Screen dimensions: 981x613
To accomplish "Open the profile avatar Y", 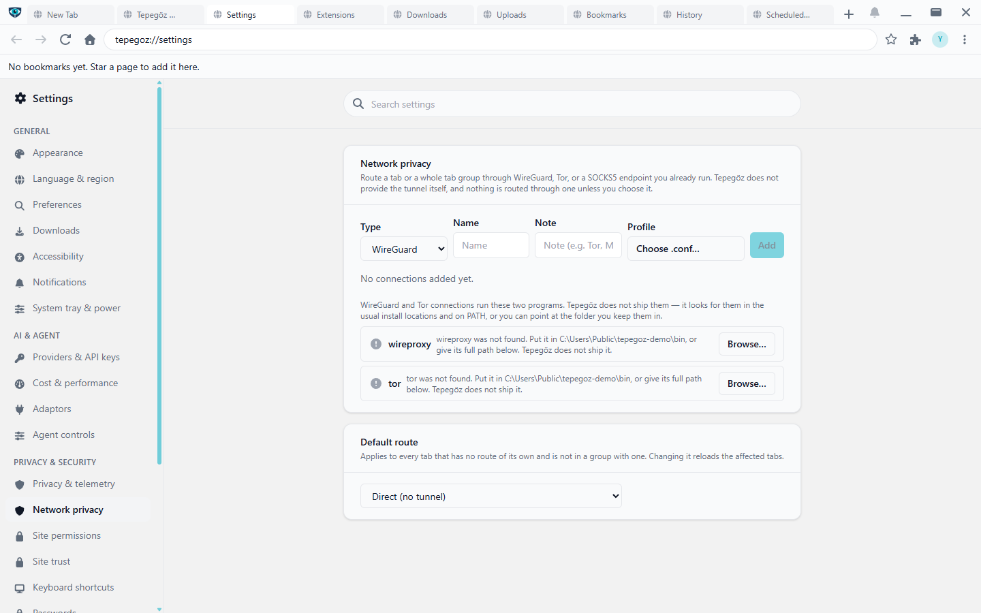I will click(940, 40).
